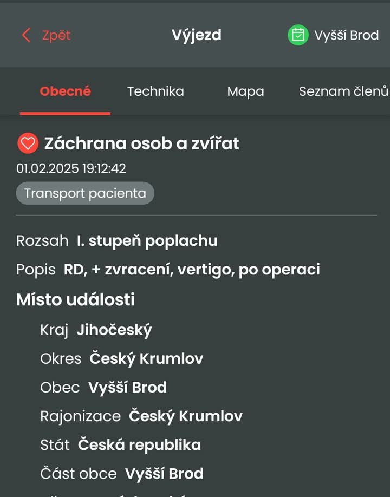
Task: Show the Seznam členů tab
Action: click(343, 91)
